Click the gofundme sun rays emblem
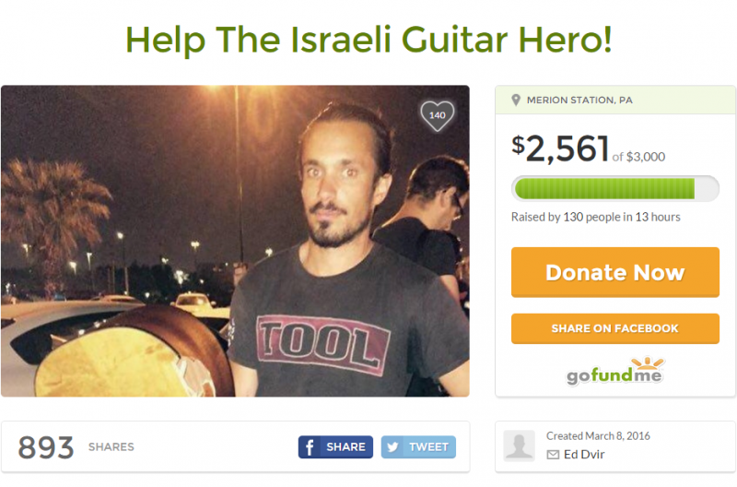 pyautogui.click(x=648, y=363)
